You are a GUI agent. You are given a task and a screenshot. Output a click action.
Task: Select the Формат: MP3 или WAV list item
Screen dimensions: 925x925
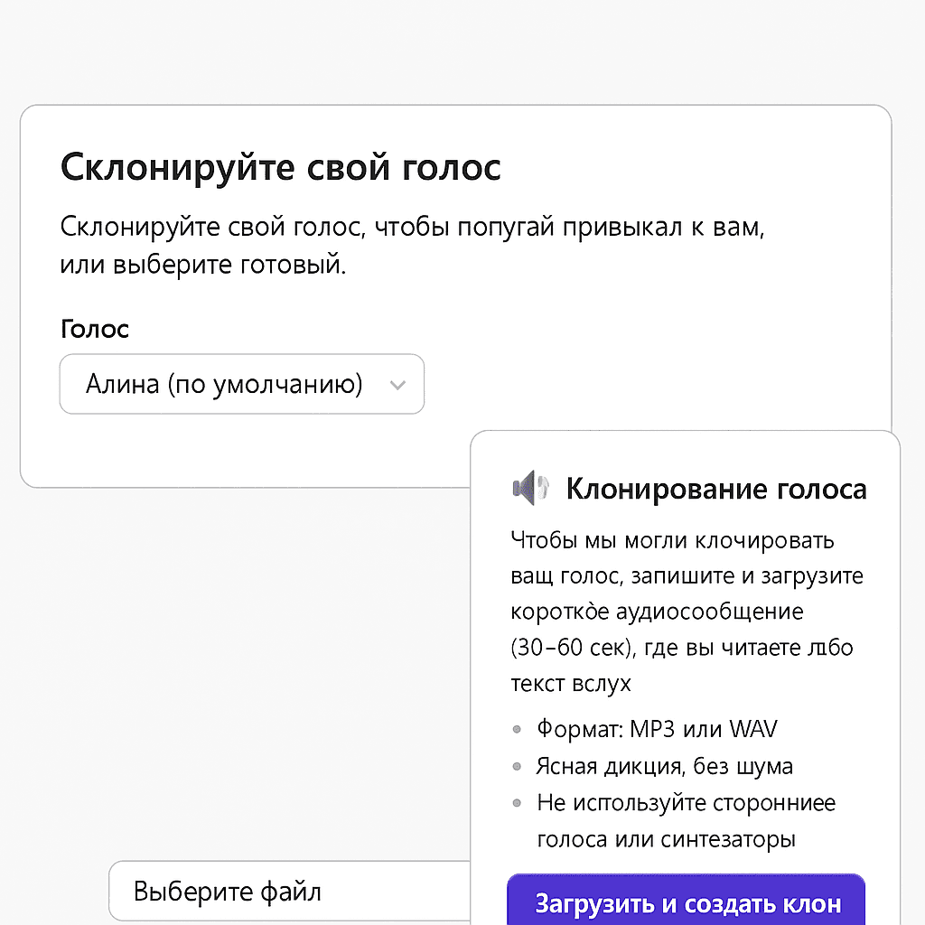coord(657,730)
